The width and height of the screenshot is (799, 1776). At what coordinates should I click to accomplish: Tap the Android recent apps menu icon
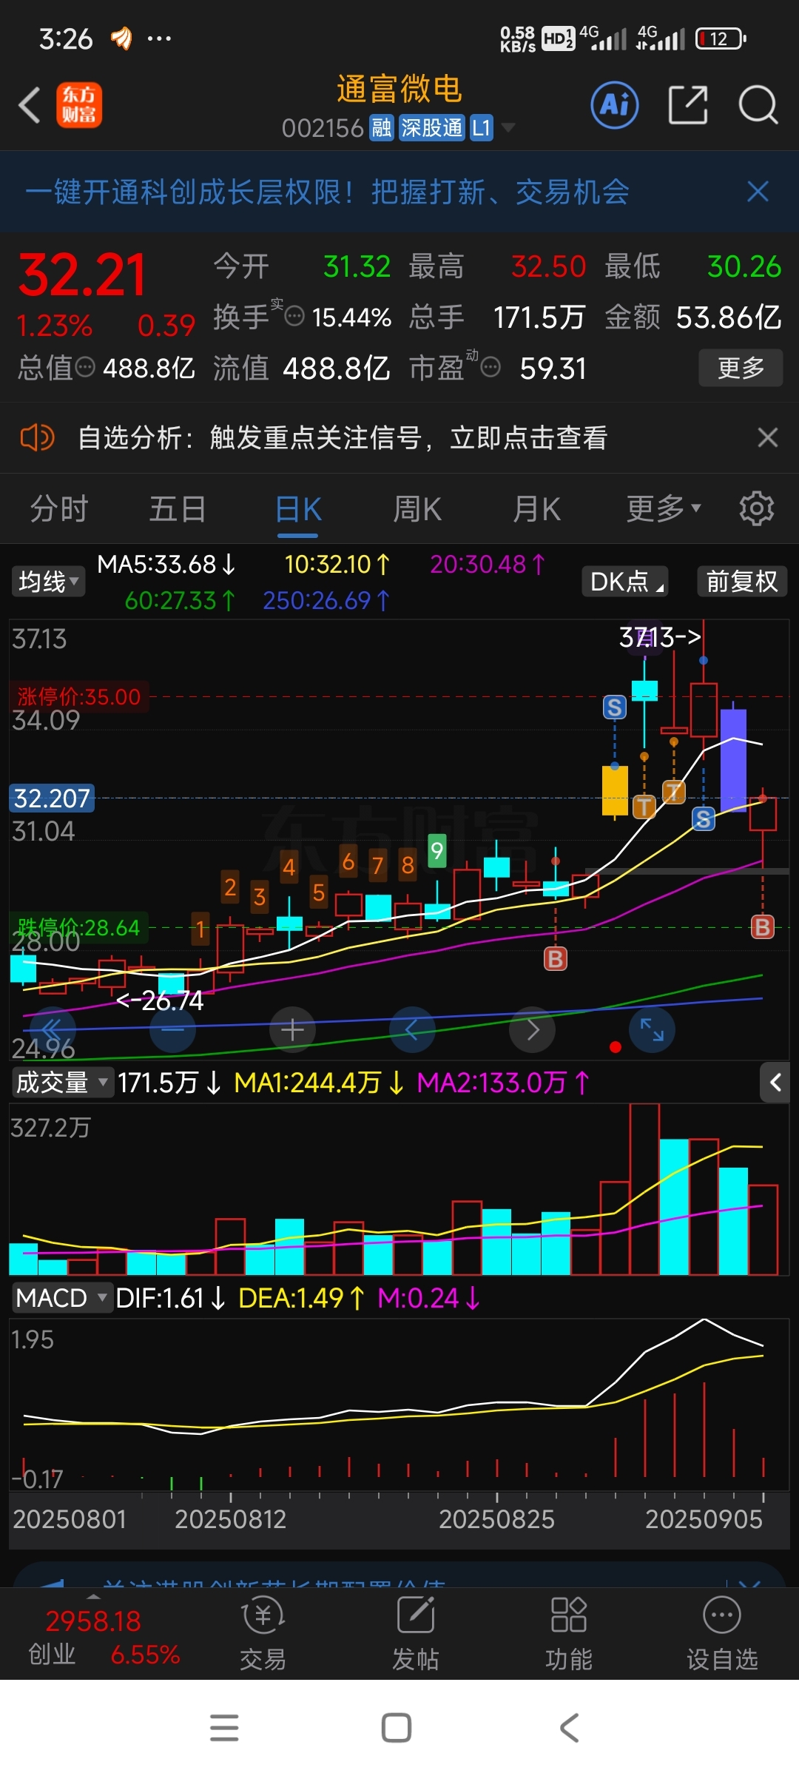pyautogui.click(x=224, y=1728)
